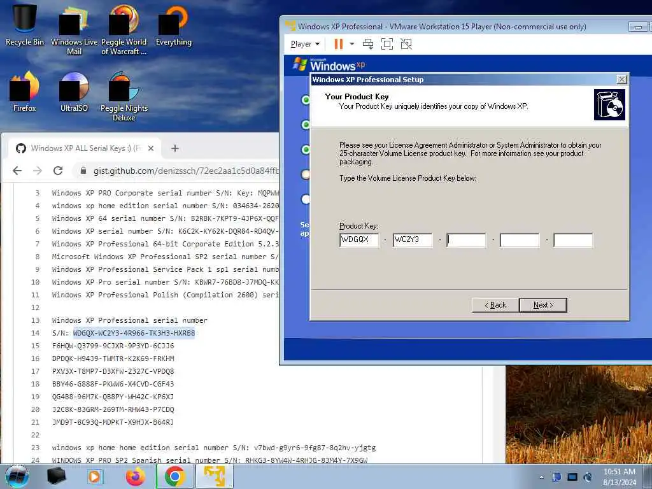Screen dimensions: 652x489
Task: Close the Windows XP Serial Keys Chrome tab
Action: 151,148
